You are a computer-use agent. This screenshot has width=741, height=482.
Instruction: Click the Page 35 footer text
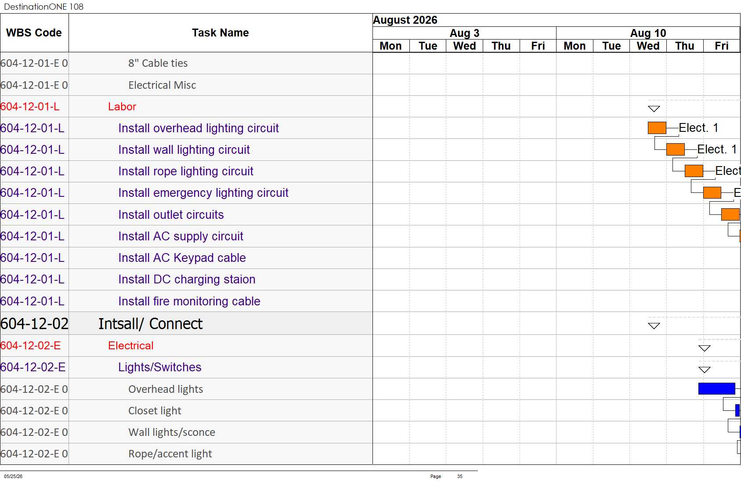(446, 476)
